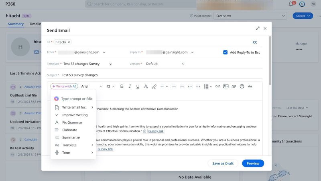The image size is (321, 181).
Task: Insert a hyperlink using the link icon
Action: click(218, 86)
